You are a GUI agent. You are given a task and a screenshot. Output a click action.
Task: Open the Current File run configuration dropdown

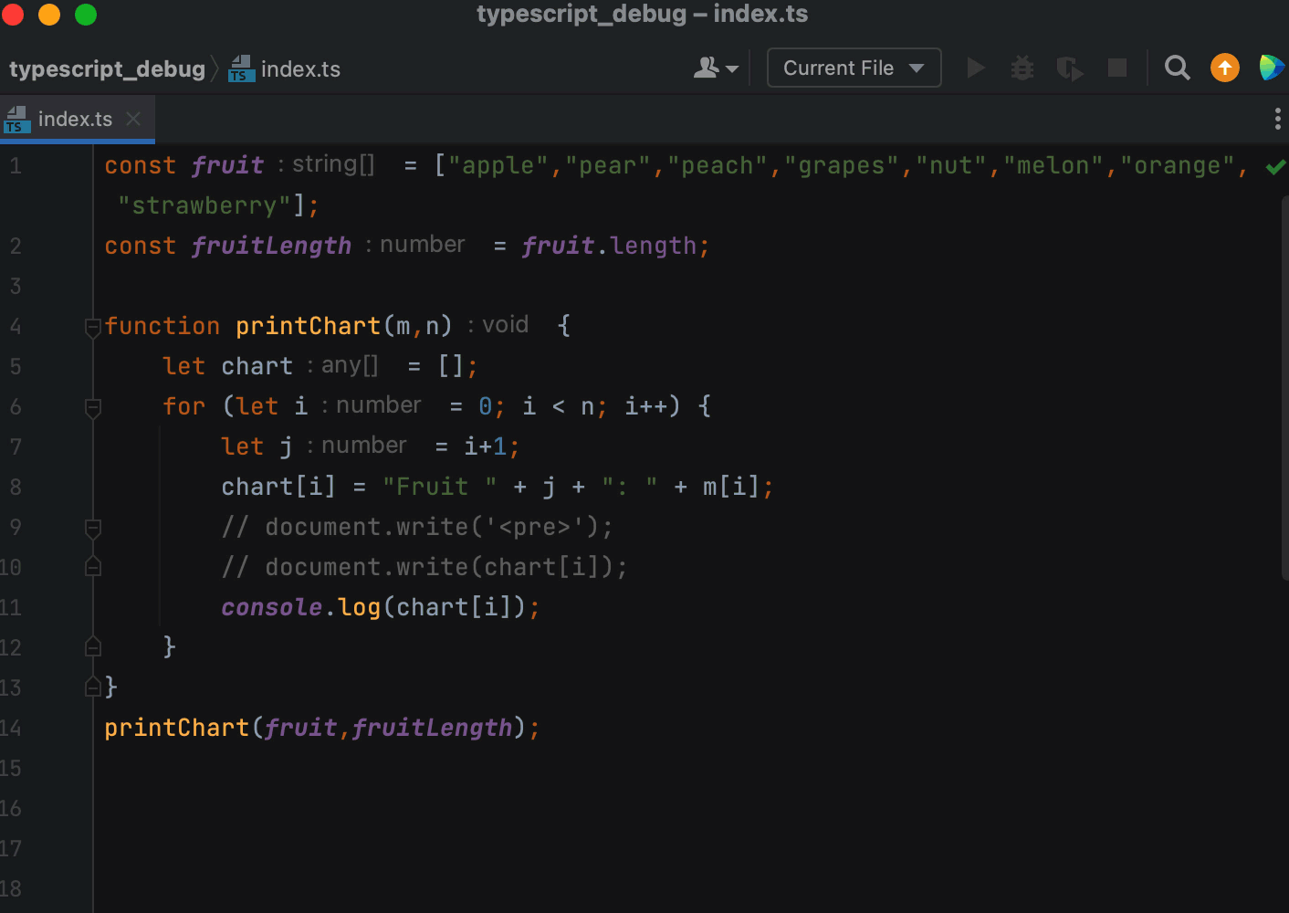pos(854,68)
